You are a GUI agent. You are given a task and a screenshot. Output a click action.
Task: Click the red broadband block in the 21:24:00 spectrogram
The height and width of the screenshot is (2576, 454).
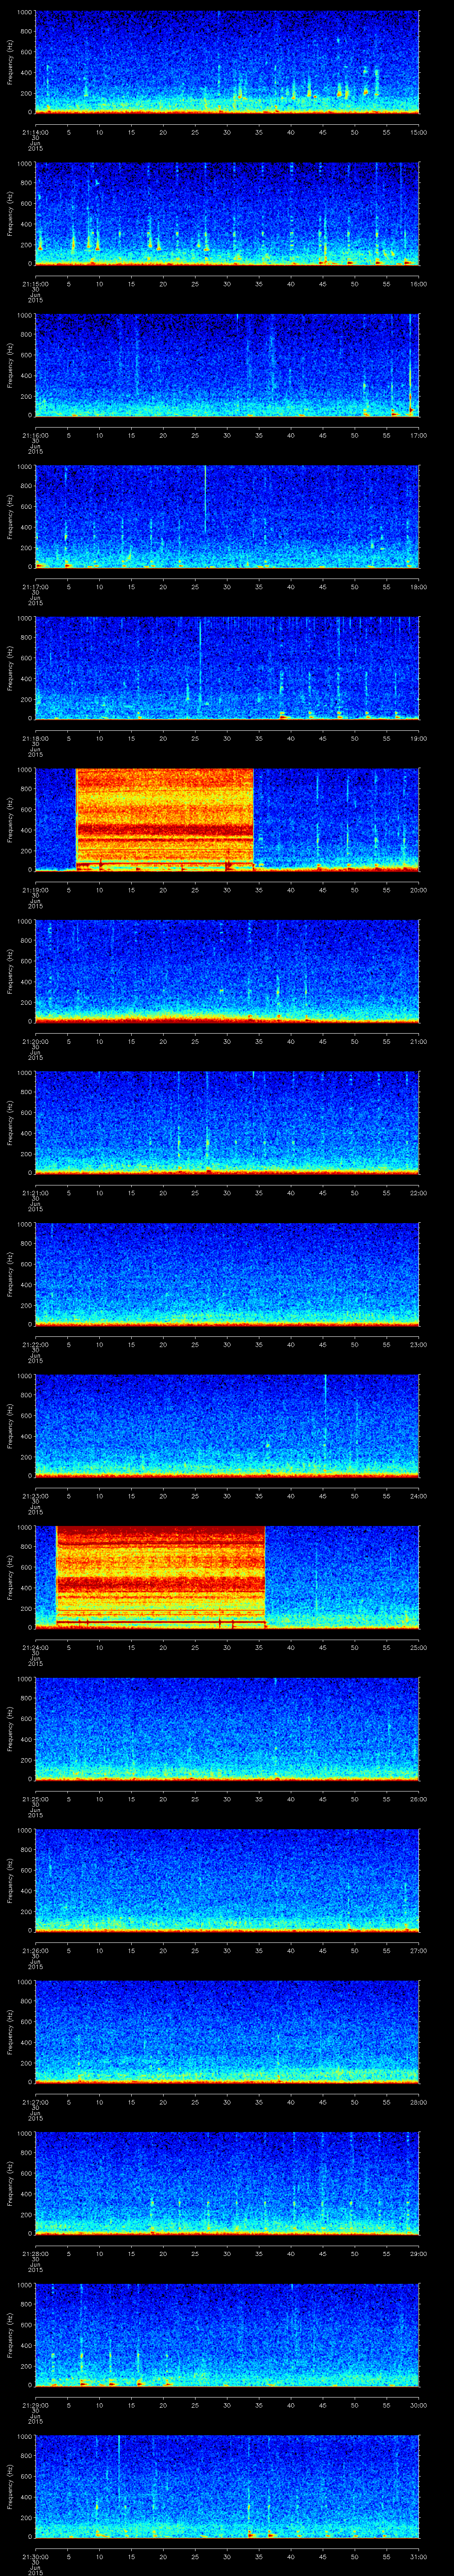pyautogui.click(x=160, y=1575)
